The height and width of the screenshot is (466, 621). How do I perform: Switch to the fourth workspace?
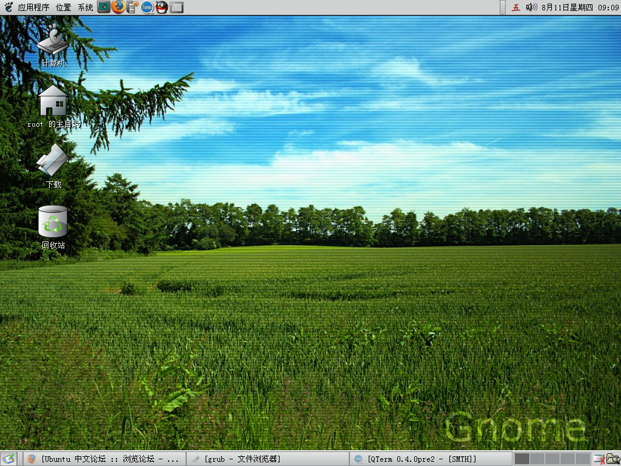coord(568,459)
